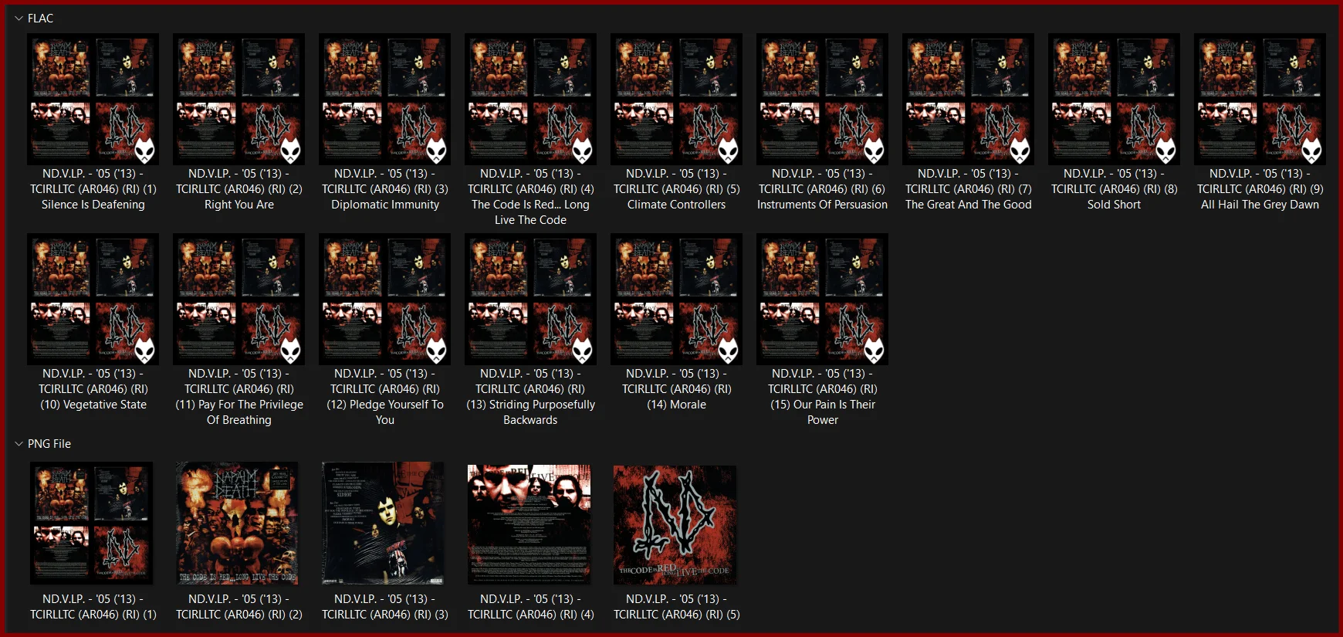Viewport: 1343px width, 637px height.
Task: Open the Sold Short FLAC icon
Action: point(1115,99)
